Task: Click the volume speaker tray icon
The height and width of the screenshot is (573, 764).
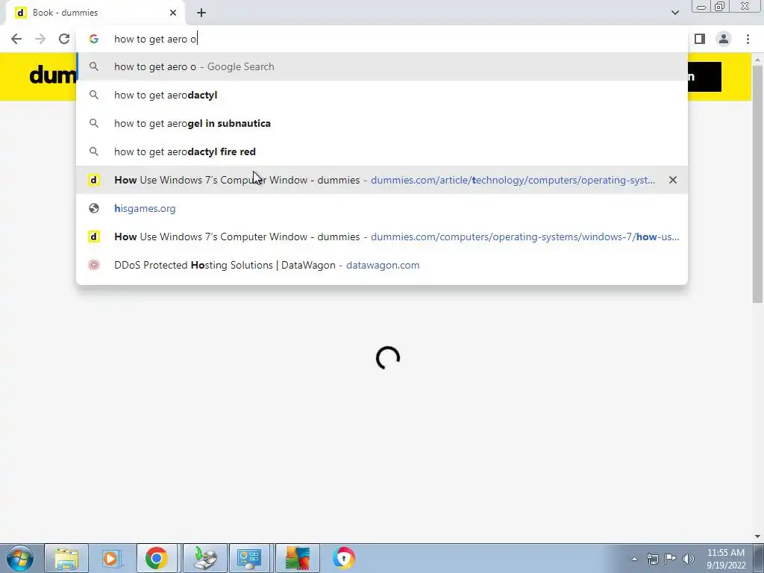Action: point(689,559)
